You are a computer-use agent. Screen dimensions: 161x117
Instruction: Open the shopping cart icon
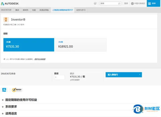click(95, 3)
